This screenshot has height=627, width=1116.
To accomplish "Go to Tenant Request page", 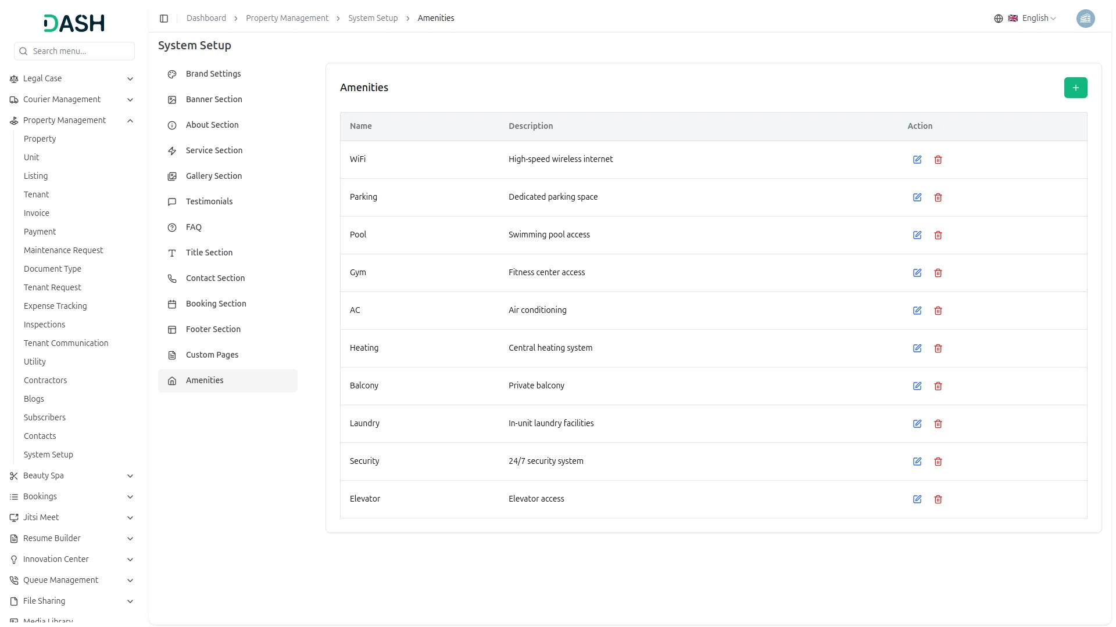I will coord(52,287).
